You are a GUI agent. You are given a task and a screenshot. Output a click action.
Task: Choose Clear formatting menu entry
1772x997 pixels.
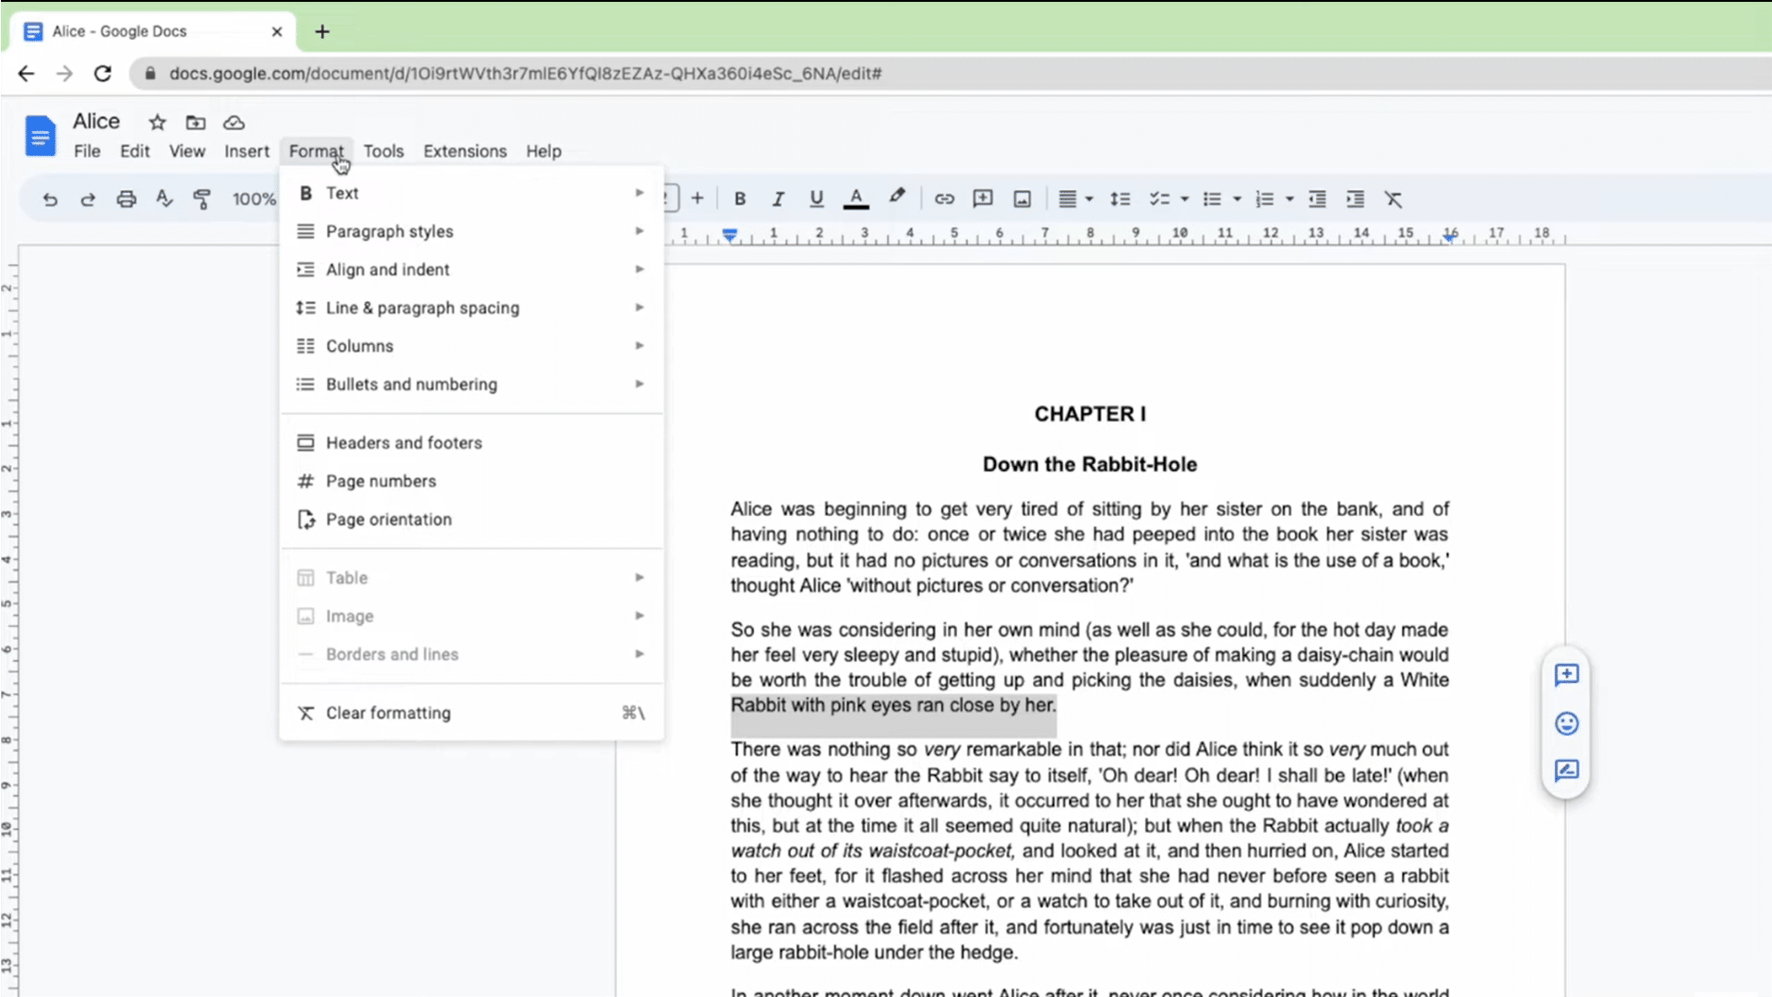[472, 713]
